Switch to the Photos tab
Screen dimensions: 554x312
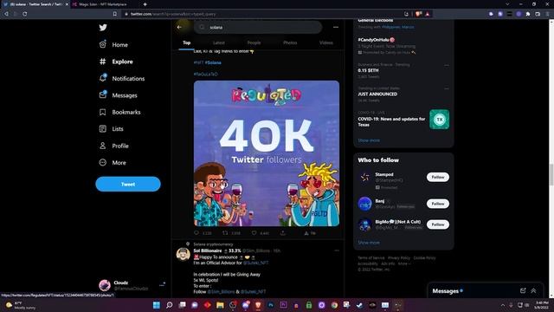(x=290, y=42)
